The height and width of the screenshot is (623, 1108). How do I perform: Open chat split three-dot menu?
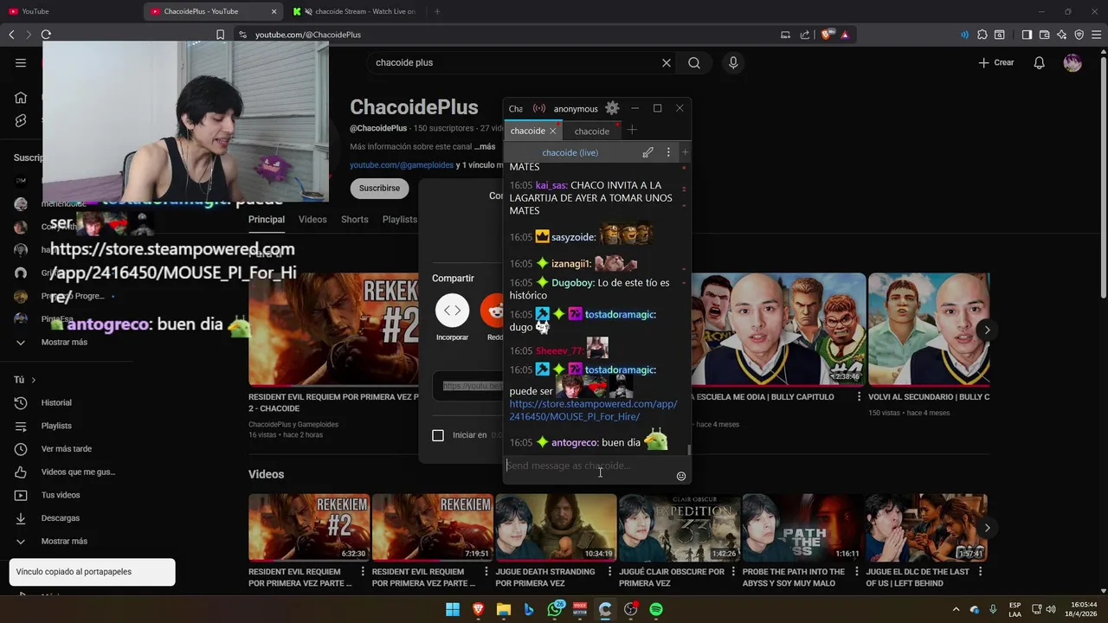(667, 152)
